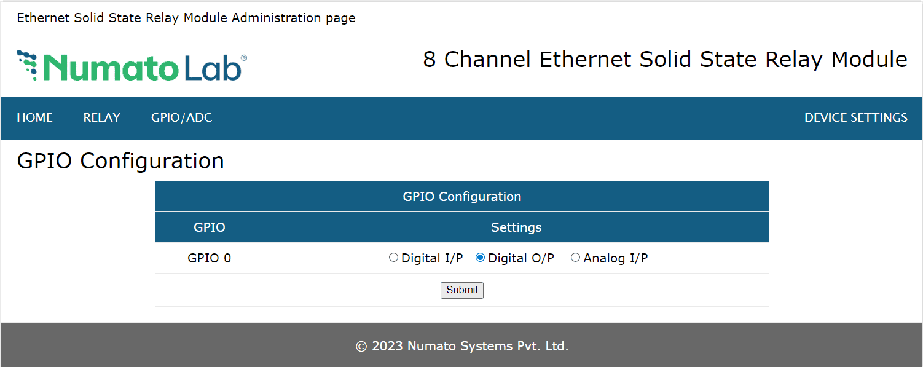The width and height of the screenshot is (923, 367).
Task: Click the Settings column heading
Action: click(516, 227)
